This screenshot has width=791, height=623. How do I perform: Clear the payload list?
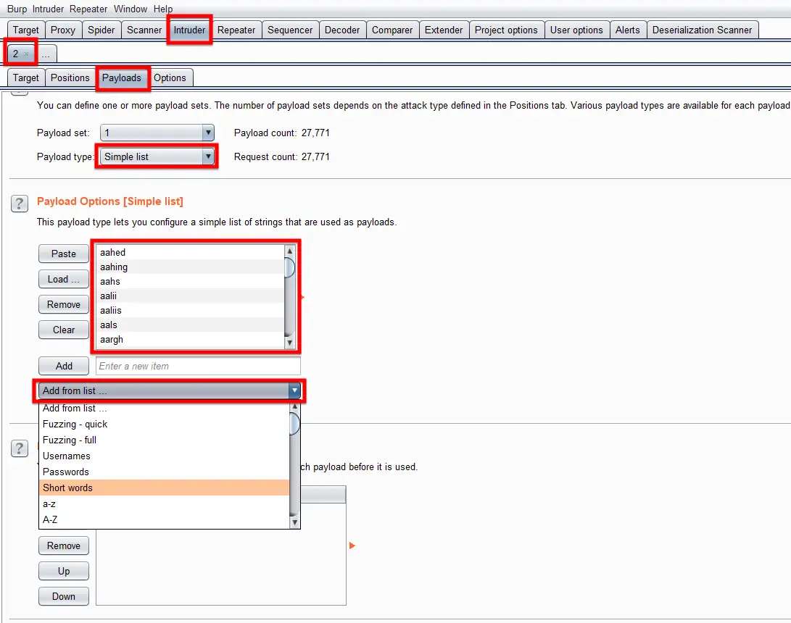click(x=64, y=330)
